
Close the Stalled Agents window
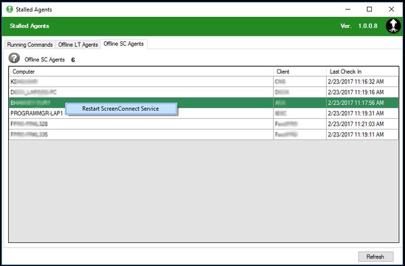click(391, 9)
